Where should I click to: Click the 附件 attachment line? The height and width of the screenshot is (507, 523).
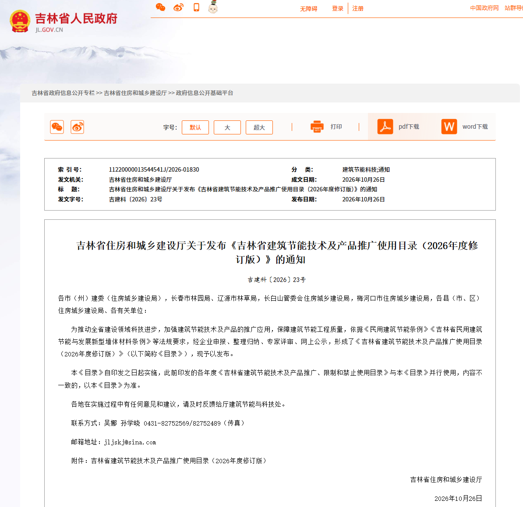(169, 461)
